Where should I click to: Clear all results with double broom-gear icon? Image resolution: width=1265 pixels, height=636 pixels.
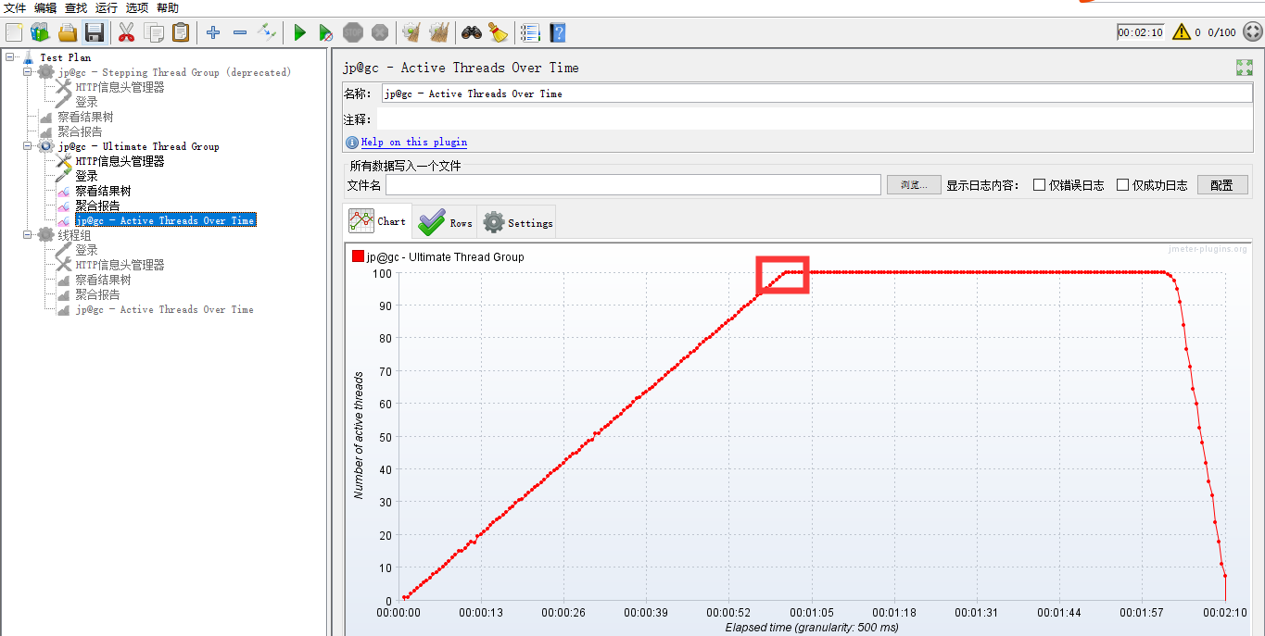[x=439, y=32]
